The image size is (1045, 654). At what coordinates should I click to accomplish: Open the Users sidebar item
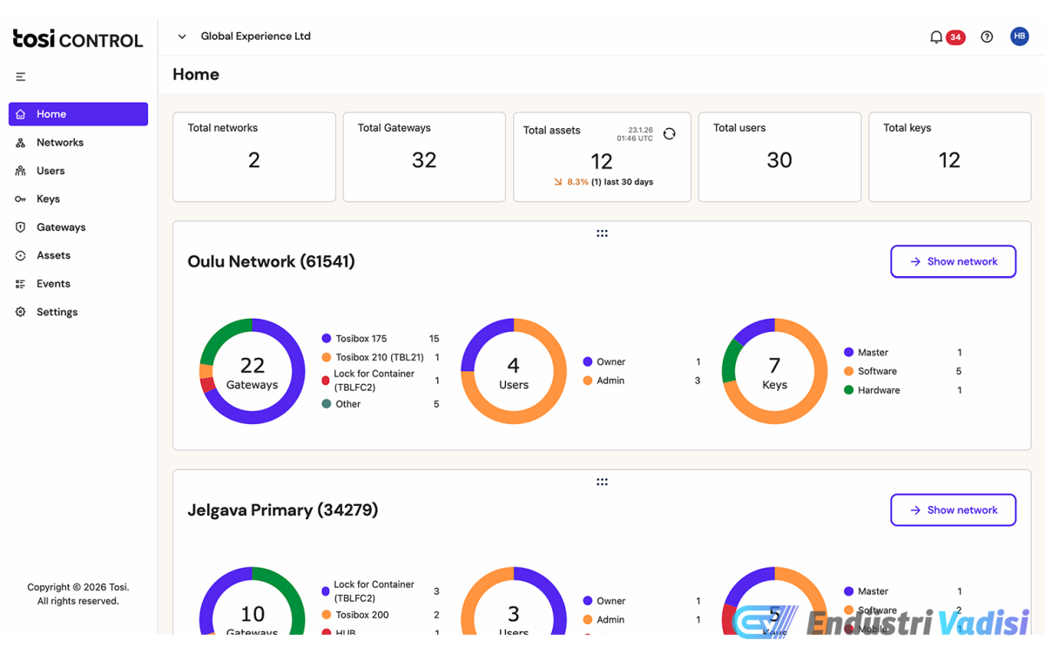(x=51, y=171)
